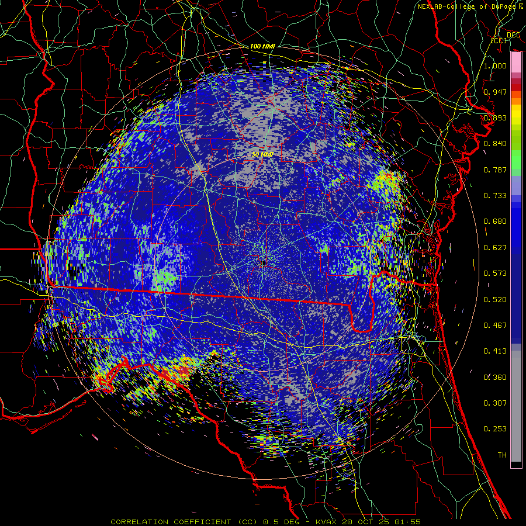526x526 pixels.
Task: Click the '(CC)' label above the color scale
Action: 499,40
